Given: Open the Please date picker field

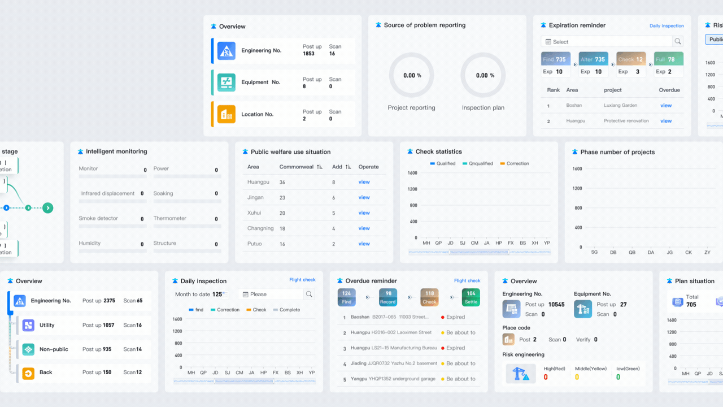Looking at the screenshot, I should 271,294.
